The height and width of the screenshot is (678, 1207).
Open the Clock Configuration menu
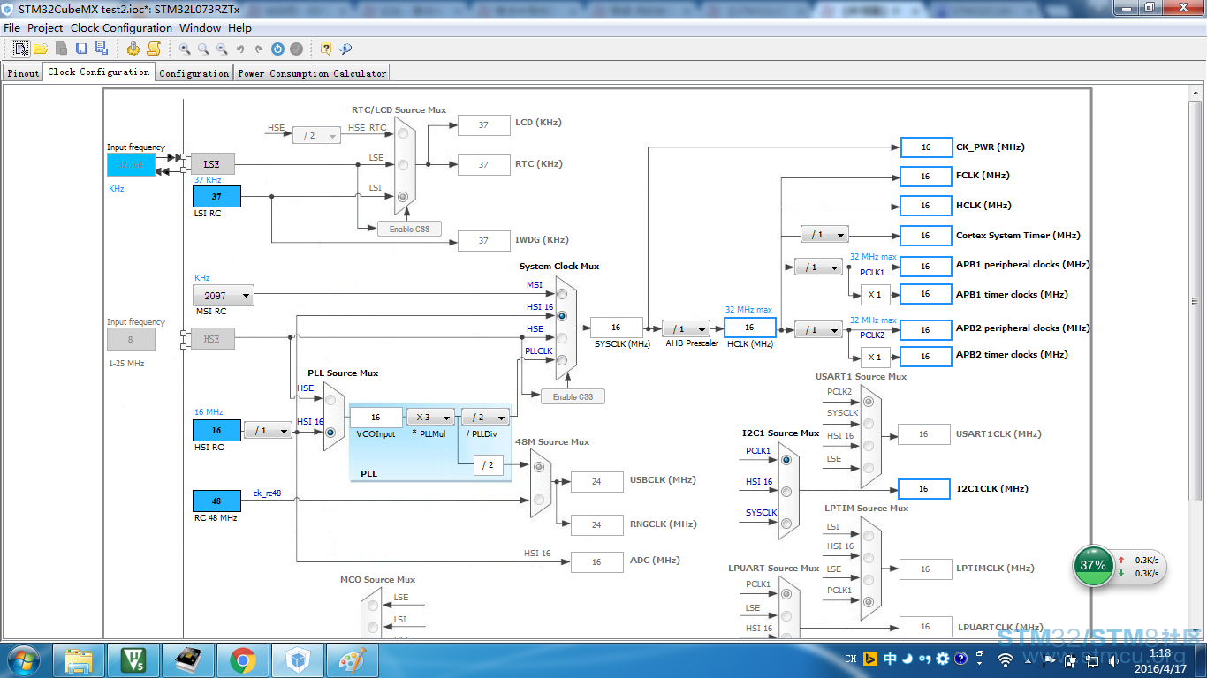click(121, 27)
